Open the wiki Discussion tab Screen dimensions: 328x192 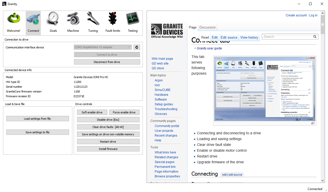click(208, 27)
